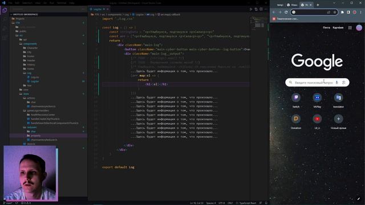The width and height of the screenshot is (365, 205).
Task: Open the editor More Actions menu
Action: click(266, 9)
